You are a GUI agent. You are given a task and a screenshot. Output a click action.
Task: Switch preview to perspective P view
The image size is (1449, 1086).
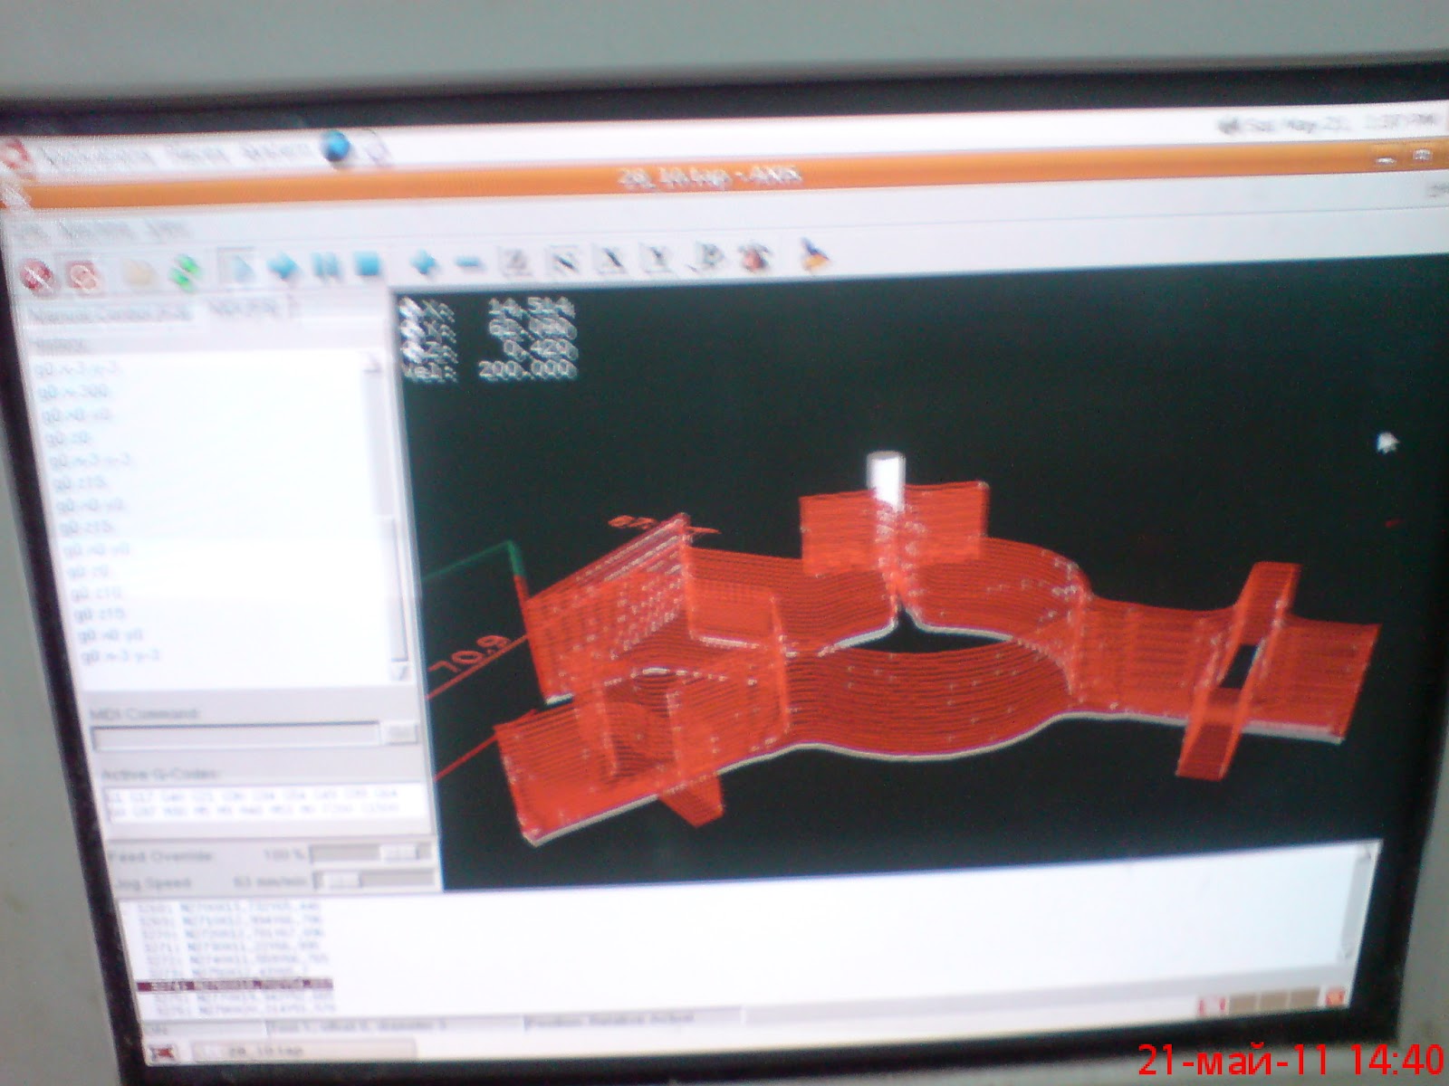point(705,257)
